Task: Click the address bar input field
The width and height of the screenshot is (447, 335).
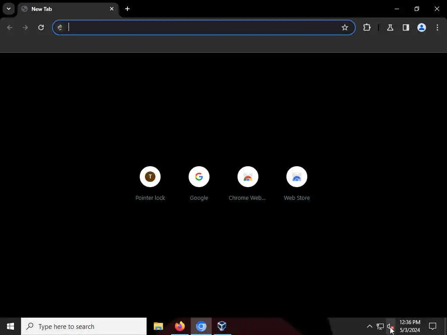Action: [204, 27]
